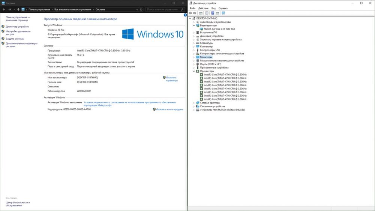Viewport: 375px width, 211px height.
Task: Open the Вид menu
Action: [x=213, y=8]
